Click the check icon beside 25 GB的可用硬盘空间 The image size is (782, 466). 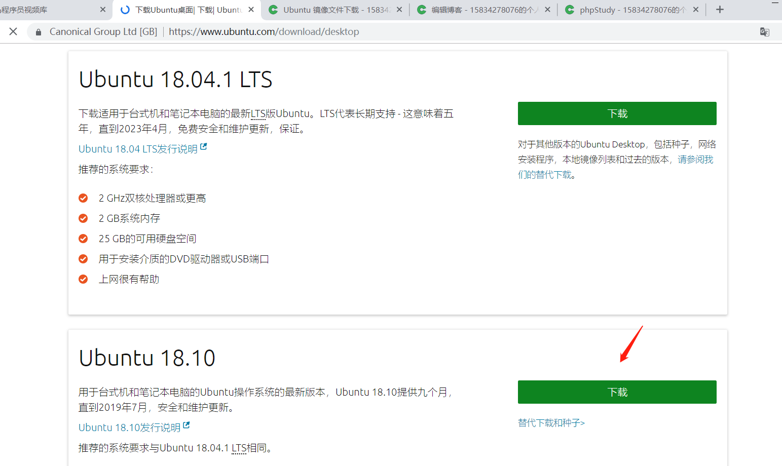(83, 239)
